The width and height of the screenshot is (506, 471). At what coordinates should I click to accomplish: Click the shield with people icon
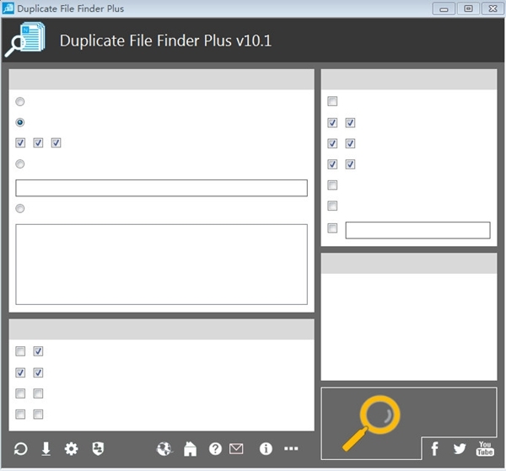coord(98,449)
